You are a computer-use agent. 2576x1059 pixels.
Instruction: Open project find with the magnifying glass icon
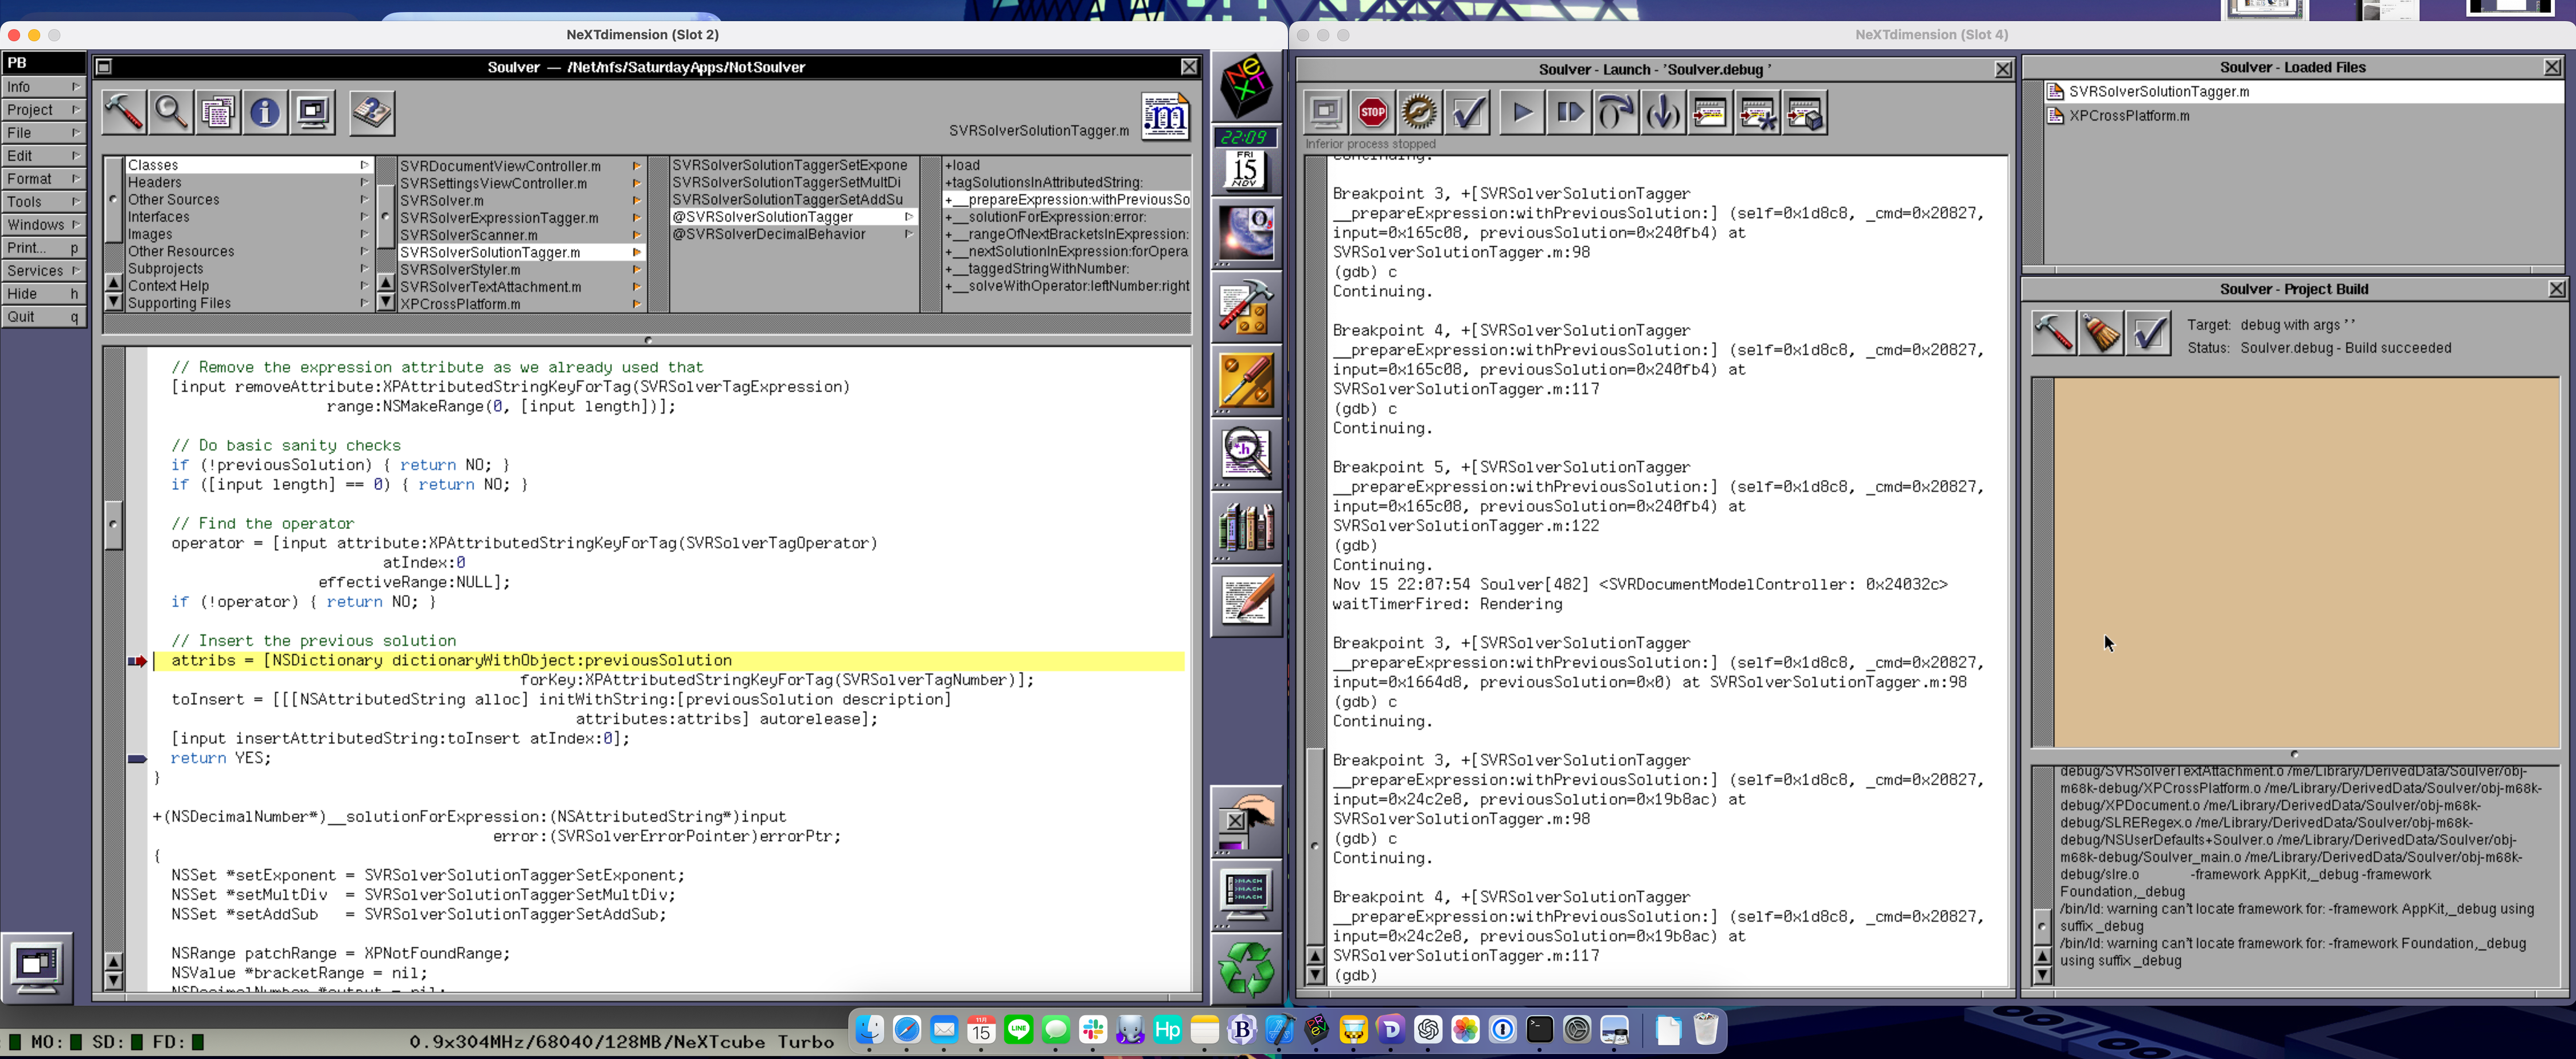[x=170, y=112]
